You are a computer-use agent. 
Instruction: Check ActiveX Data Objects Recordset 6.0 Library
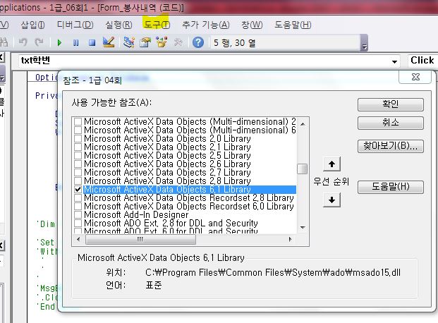tap(78, 207)
